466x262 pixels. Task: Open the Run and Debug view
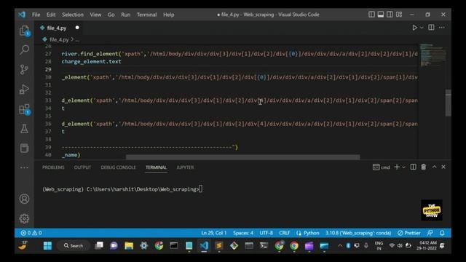(x=24, y=89)
